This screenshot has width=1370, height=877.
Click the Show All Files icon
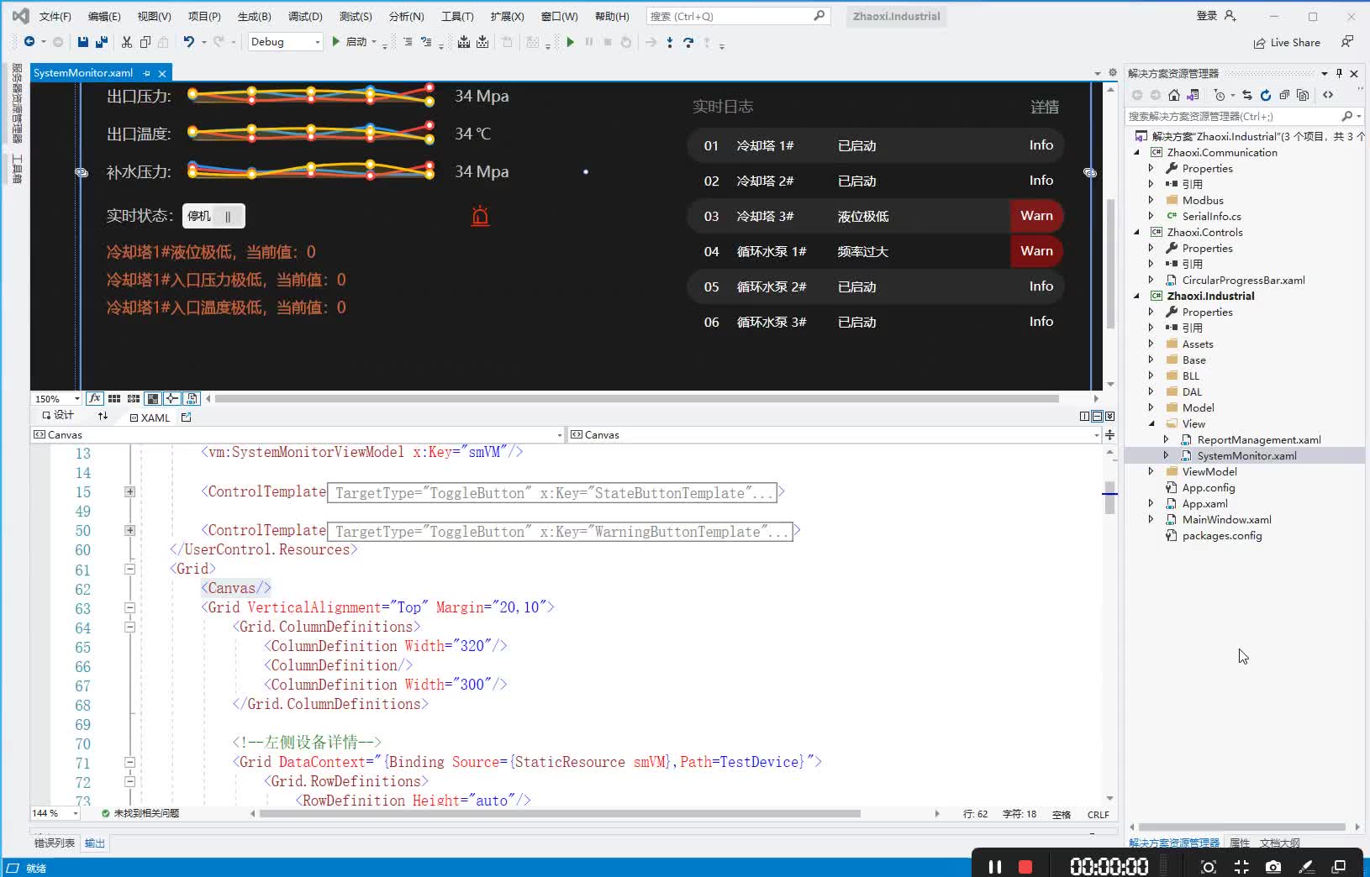coord(1303,95)
